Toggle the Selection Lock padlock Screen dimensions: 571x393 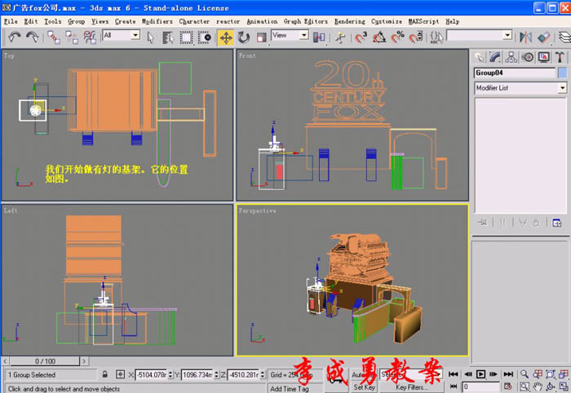104,374
